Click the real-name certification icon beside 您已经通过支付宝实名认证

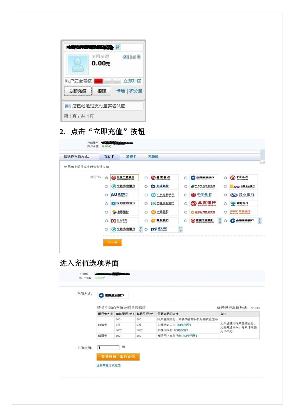point(68,106)
